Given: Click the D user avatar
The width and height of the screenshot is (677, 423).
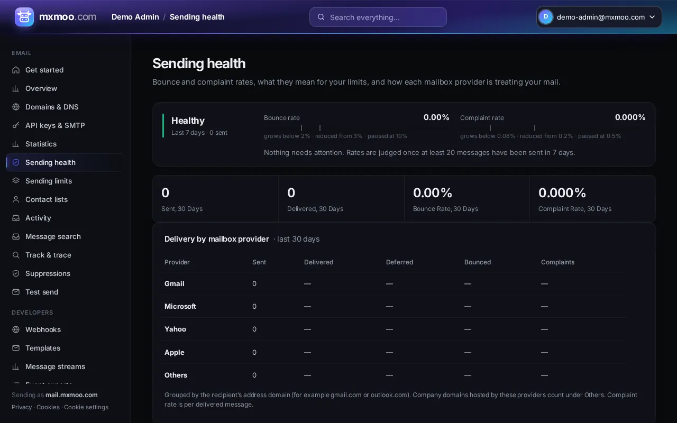Looking at the screenshot, I should point(546,17).
